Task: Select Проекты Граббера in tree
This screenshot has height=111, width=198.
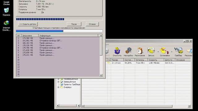Action: click(72, 84)
